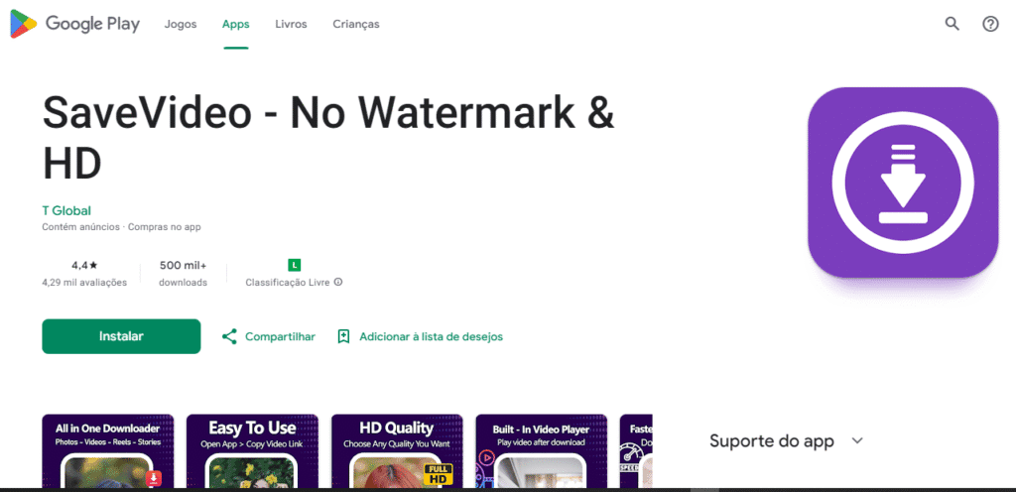Click the green L rating badge
The image size is (1016, 492).
(294, 265)
